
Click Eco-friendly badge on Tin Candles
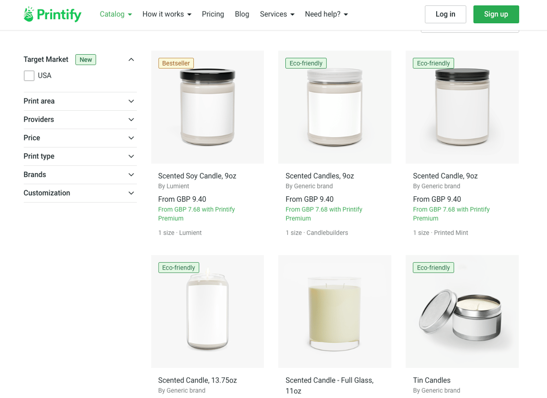point(433,268)
